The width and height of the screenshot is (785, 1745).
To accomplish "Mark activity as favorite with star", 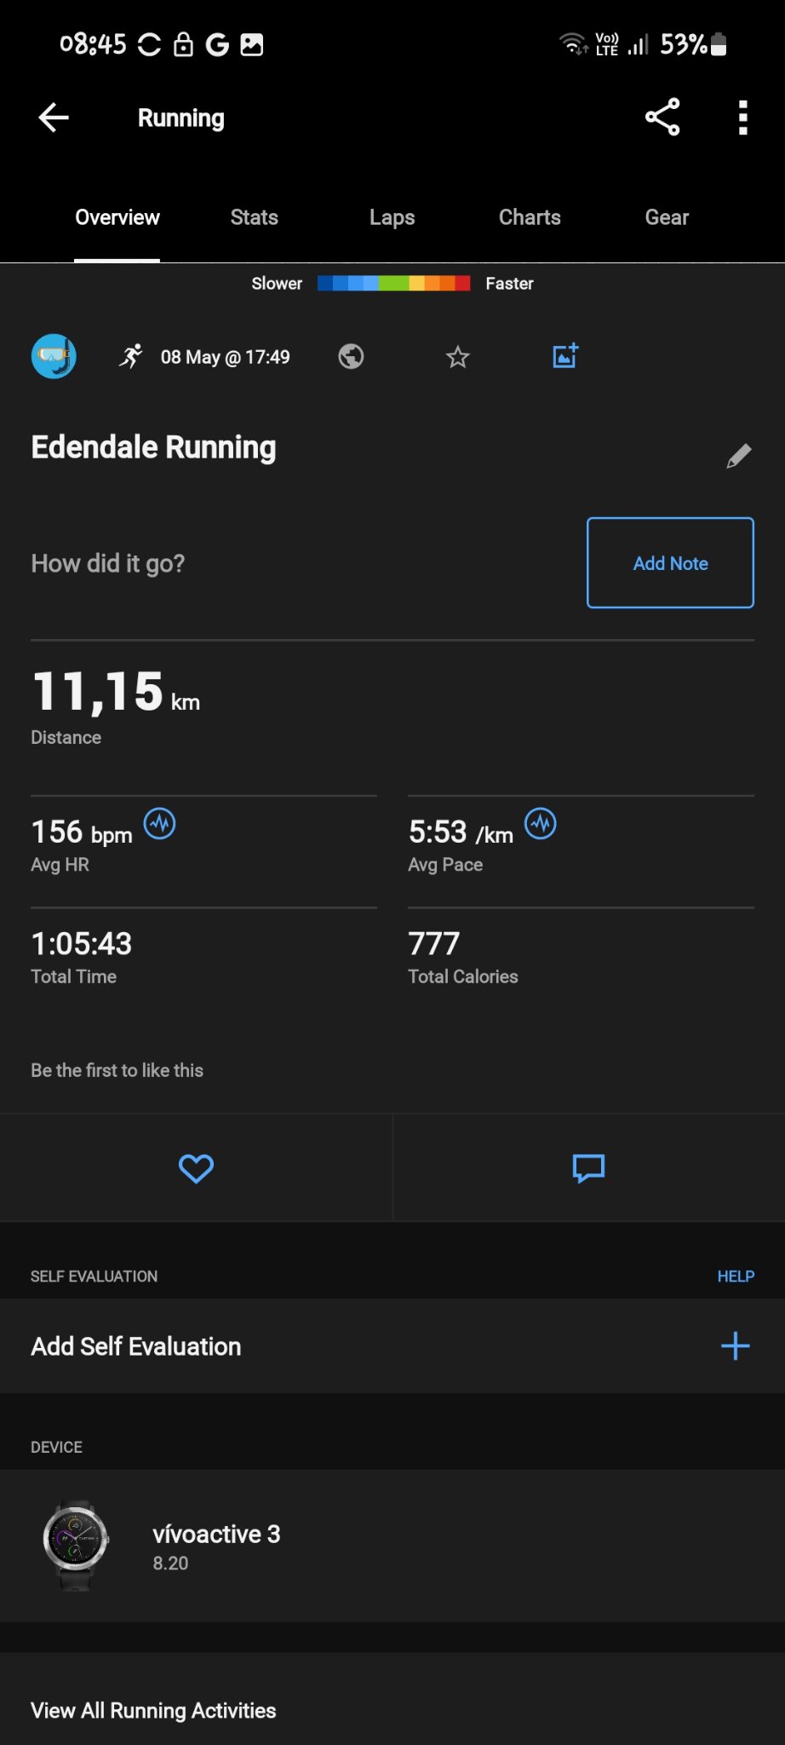I will (458, 357).
